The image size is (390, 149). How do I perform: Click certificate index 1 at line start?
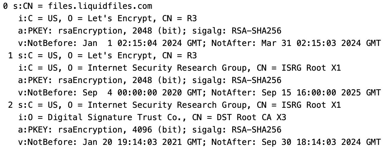pyautogui.click(x=10, y=56)
